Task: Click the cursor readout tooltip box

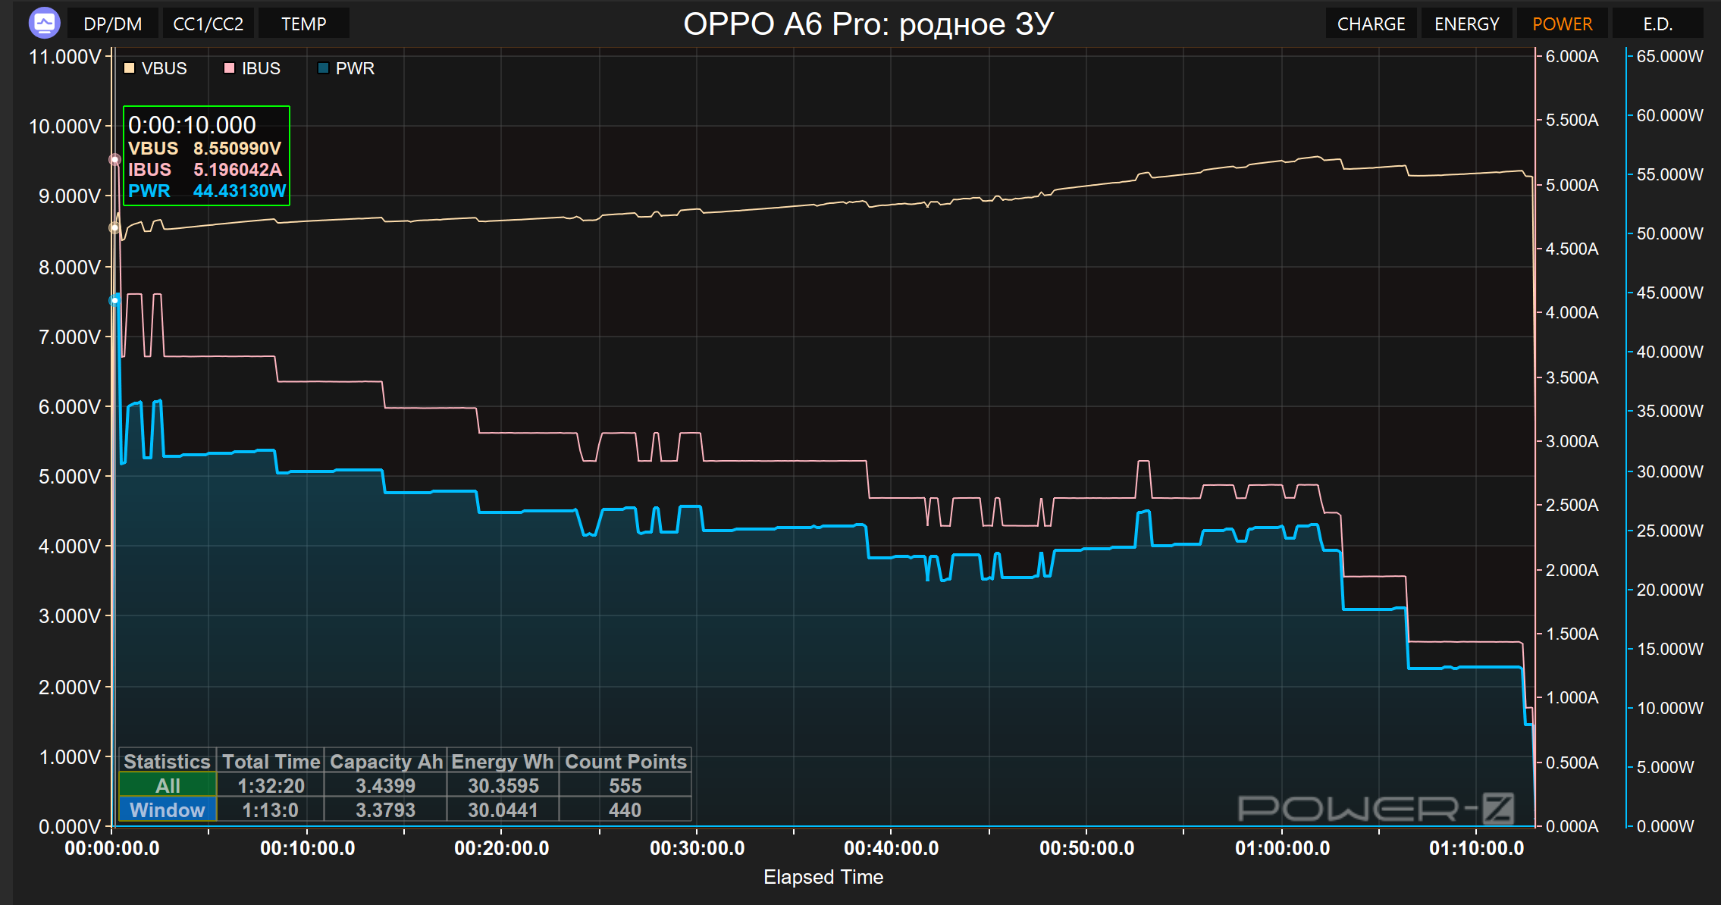Action: click(206, 156)
